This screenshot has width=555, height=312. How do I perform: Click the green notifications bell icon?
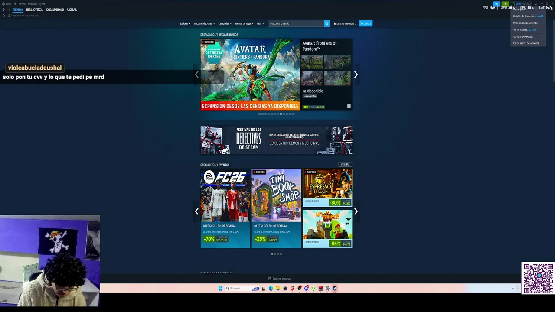click(505, 4)
